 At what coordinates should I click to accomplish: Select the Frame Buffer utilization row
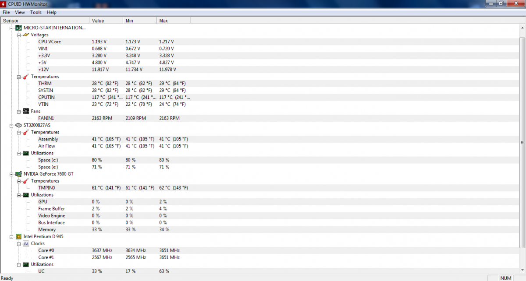tap(259, 209)
